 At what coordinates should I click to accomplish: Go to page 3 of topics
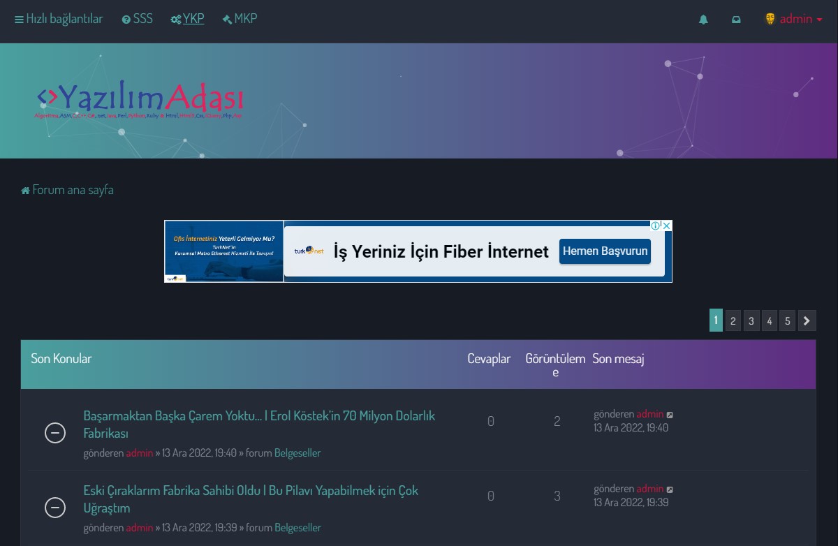(751, 320)
